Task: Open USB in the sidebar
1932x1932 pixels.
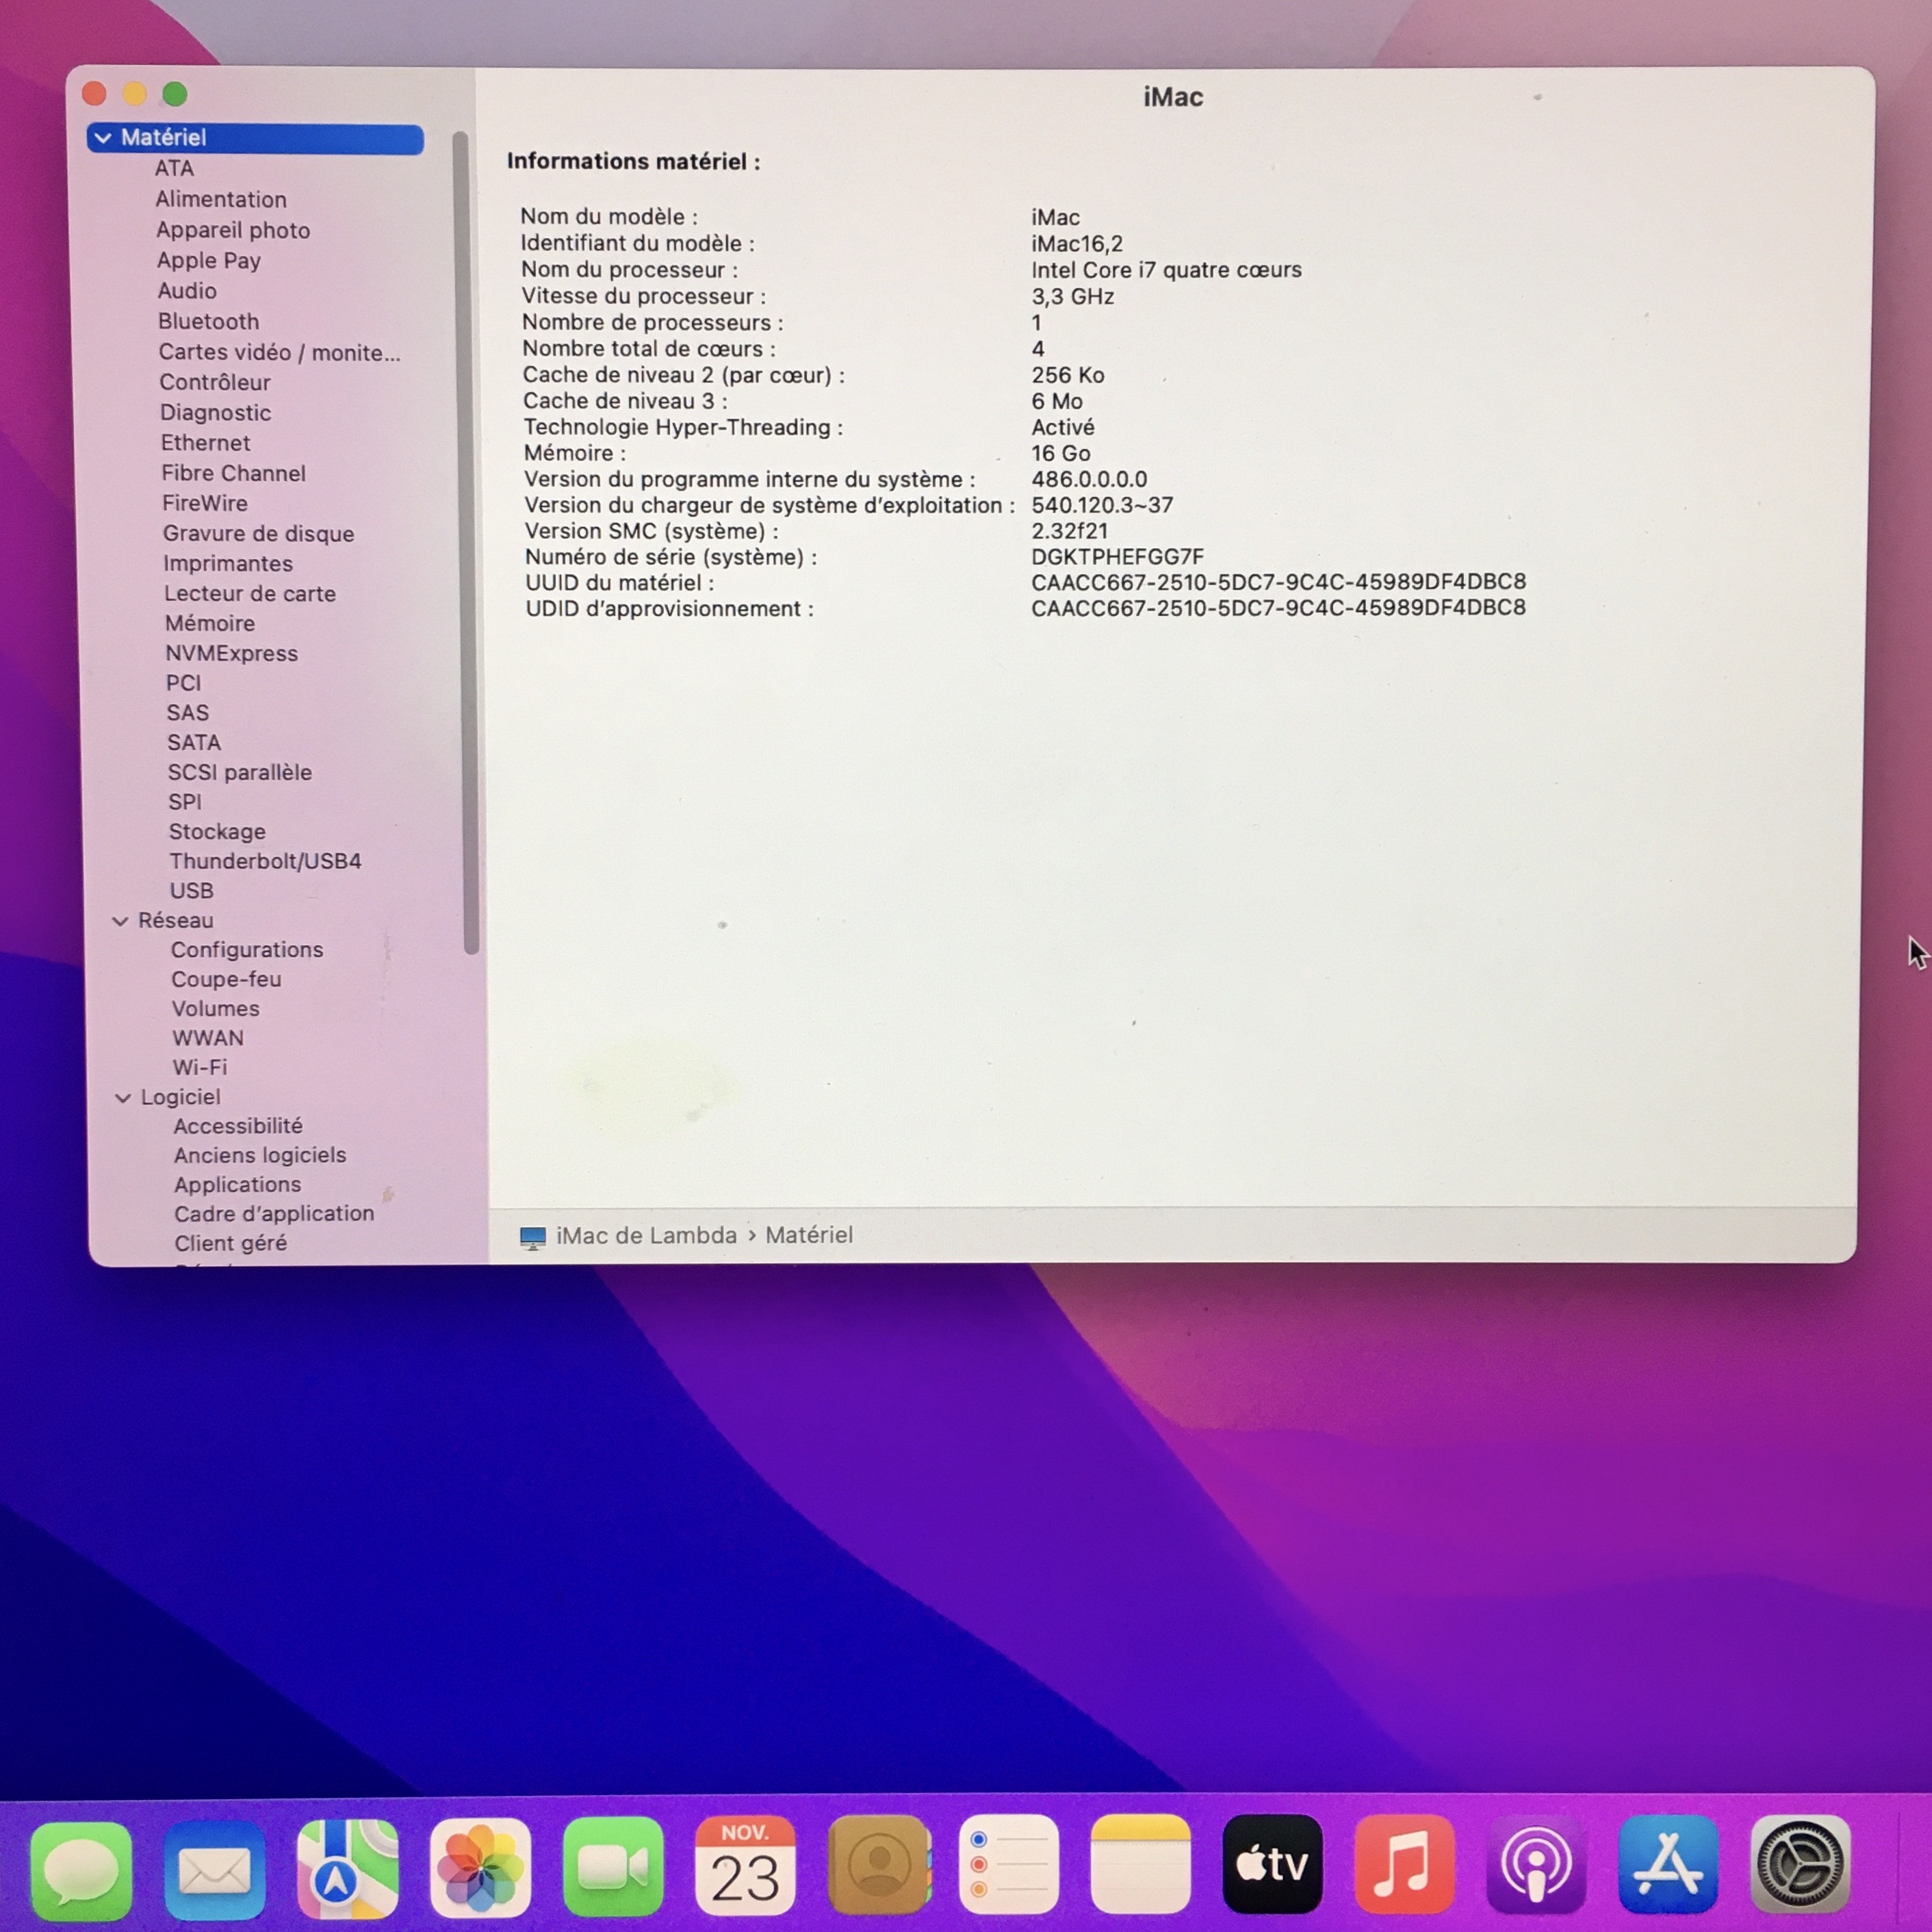Action: coord(192,891)
